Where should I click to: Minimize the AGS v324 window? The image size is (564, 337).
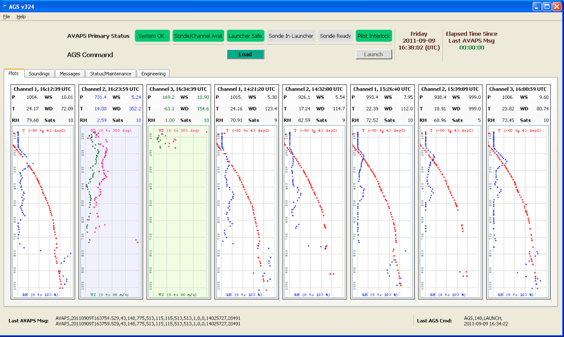(537, 6)
